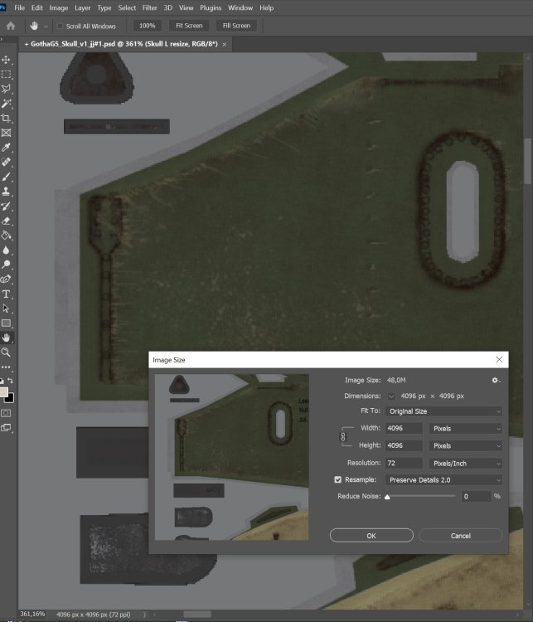The width and height of the screenshot is (533, 622).
Task: Select the Move tool
Action: tap(7, 60)
